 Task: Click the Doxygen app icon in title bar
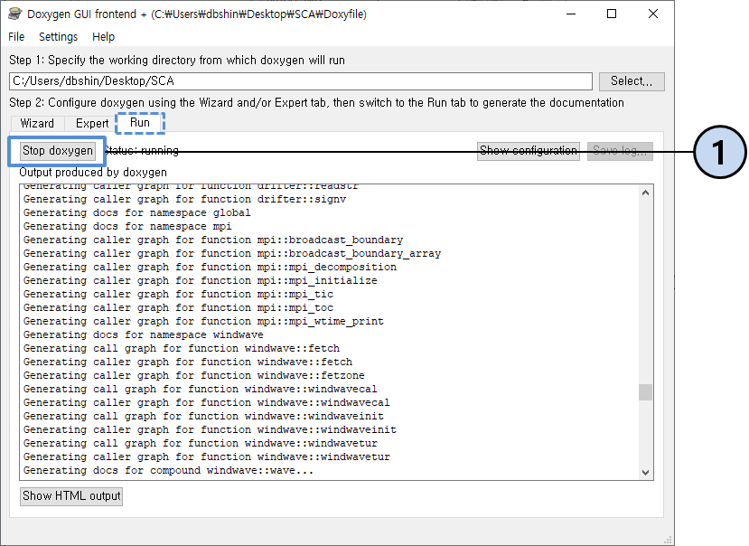point(14,14)
